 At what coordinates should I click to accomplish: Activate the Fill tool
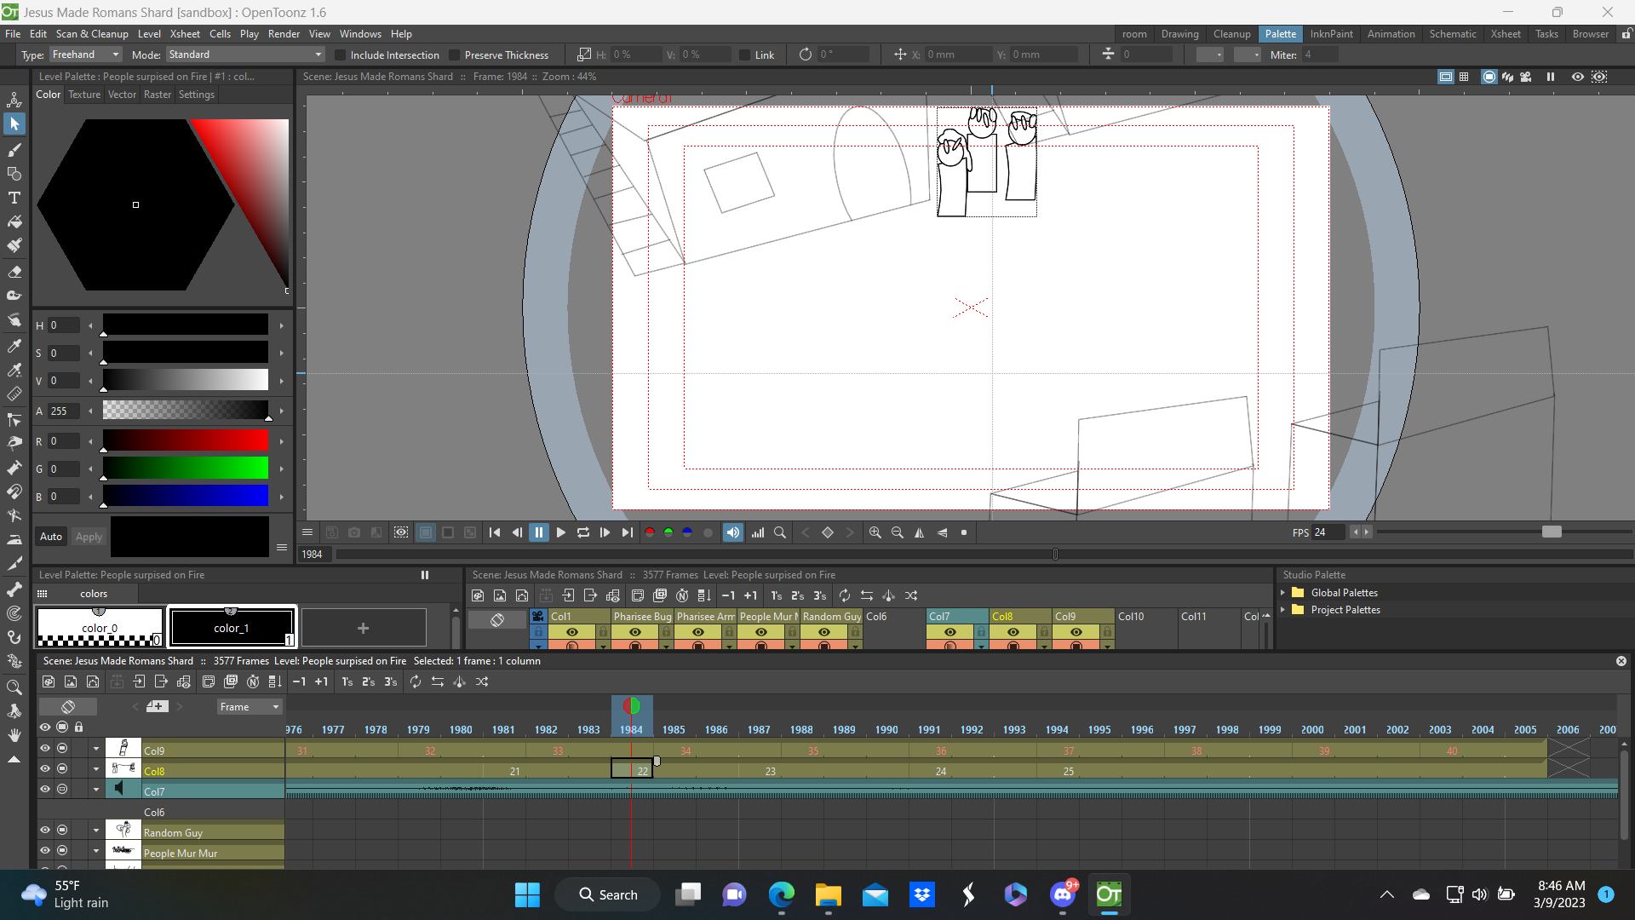tap(14, 221)
